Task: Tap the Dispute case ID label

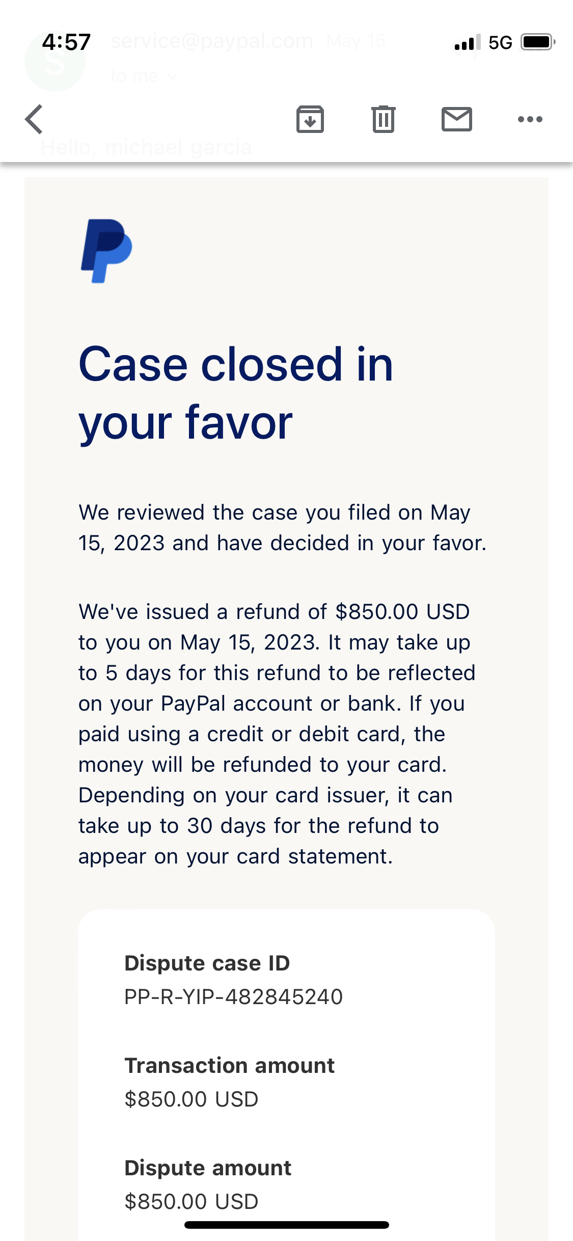Action: (x=207, y=963)
